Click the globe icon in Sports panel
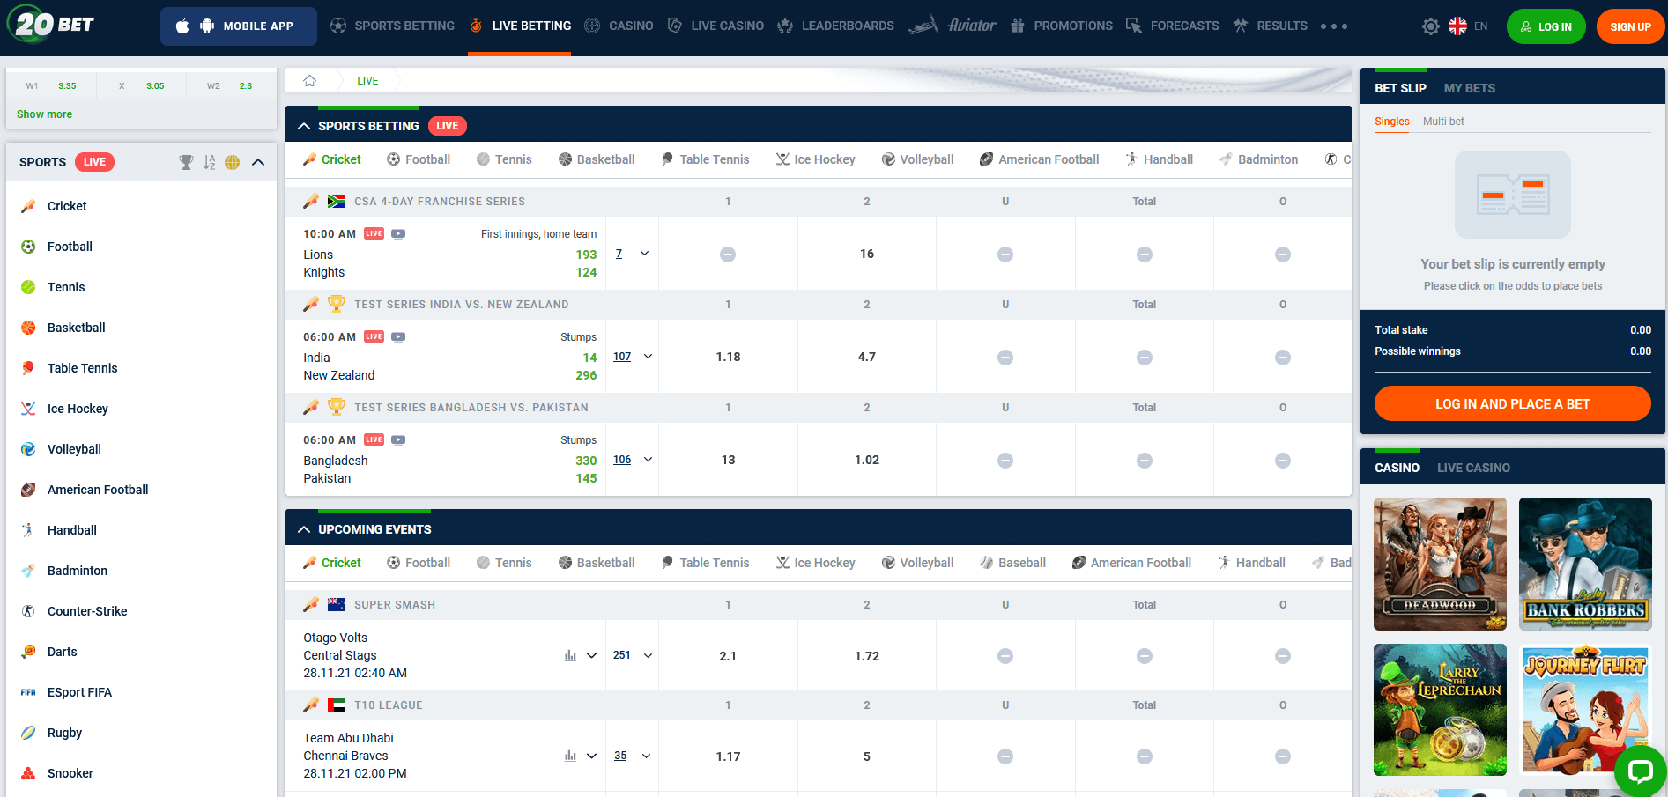 pos(233,162)
